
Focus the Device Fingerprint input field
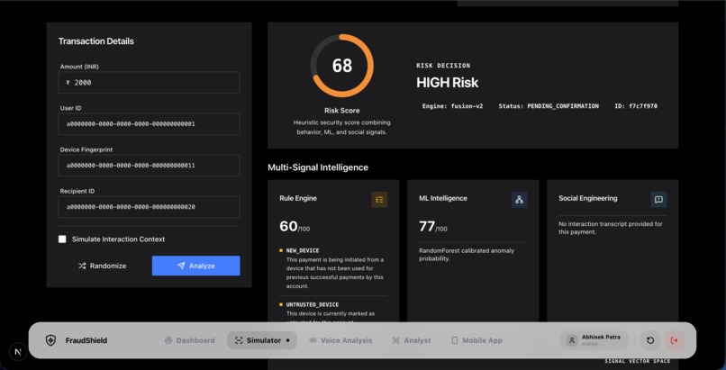(x=150, y=165)
